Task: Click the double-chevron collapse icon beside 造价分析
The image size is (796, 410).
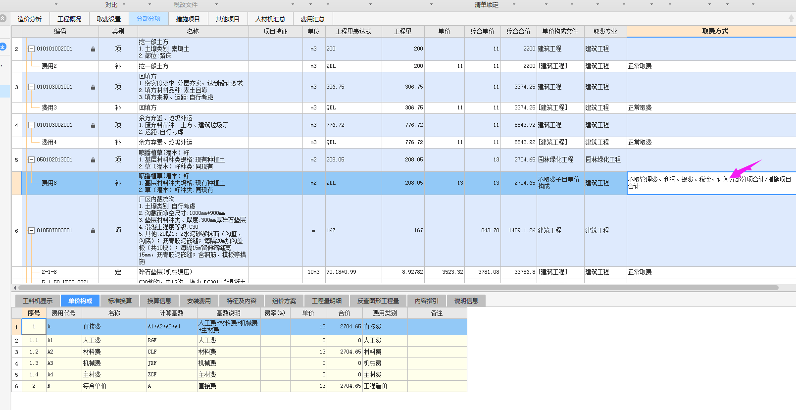Action: [3, 18]
